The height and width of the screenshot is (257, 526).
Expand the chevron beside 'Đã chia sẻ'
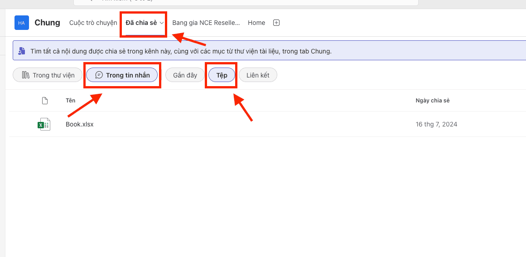pyautogui.click(x=162, y=23)
